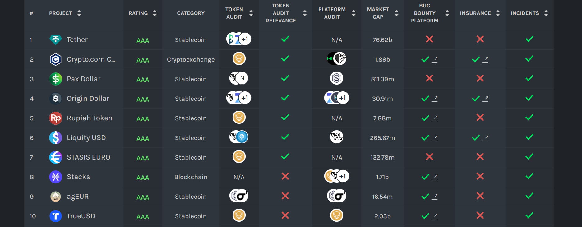Viewport: 582px width, 227px height.
Task: Click the Stacks purple logo icon
Action: click(56, 177)
